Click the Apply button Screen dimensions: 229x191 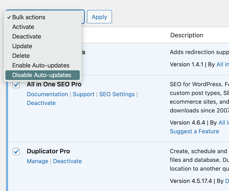99,17
